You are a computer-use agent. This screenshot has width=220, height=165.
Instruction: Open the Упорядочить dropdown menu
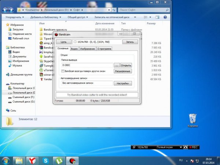(15, 17)
